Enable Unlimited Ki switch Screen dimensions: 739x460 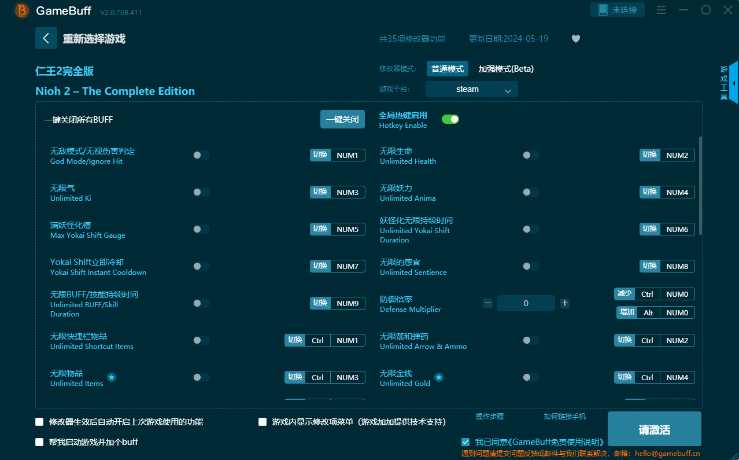(201, 192)
